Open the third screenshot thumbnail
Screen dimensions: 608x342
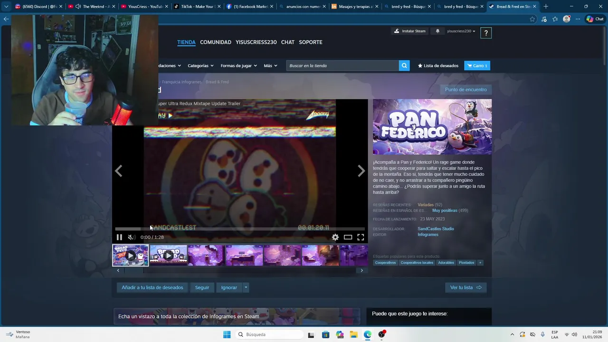(207, 256)
